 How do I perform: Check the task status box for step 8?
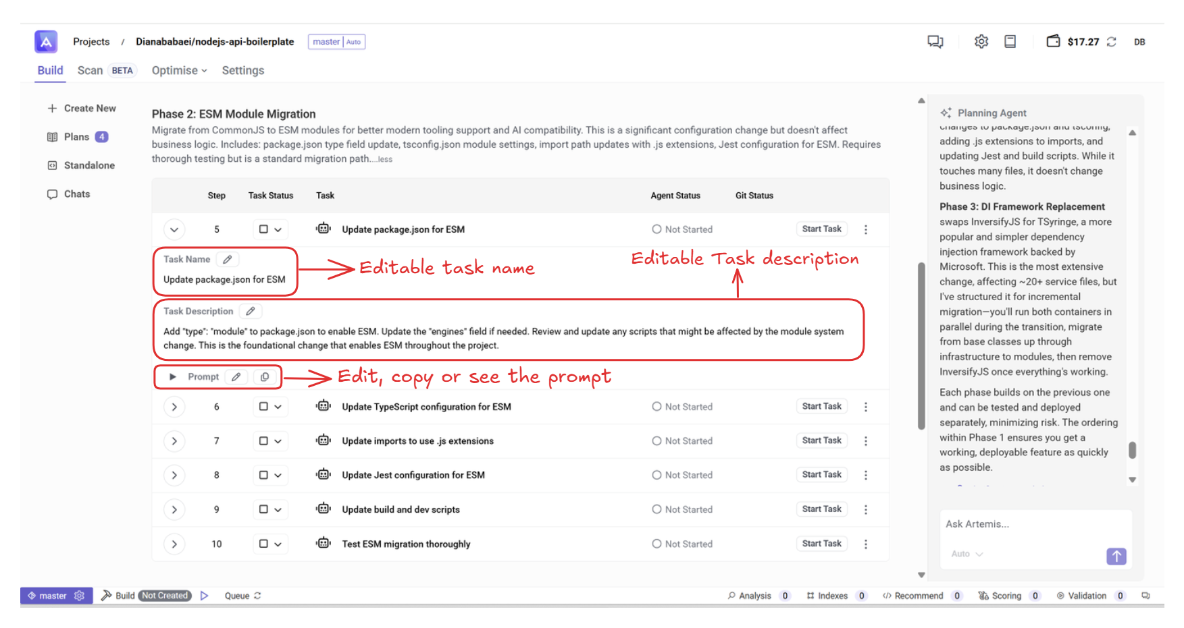click(x=263, y=475)
